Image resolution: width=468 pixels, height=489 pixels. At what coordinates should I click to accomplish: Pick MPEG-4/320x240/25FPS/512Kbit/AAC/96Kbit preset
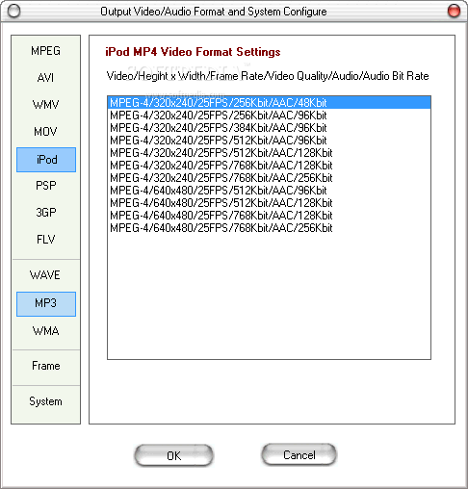(x=269, y=141)
